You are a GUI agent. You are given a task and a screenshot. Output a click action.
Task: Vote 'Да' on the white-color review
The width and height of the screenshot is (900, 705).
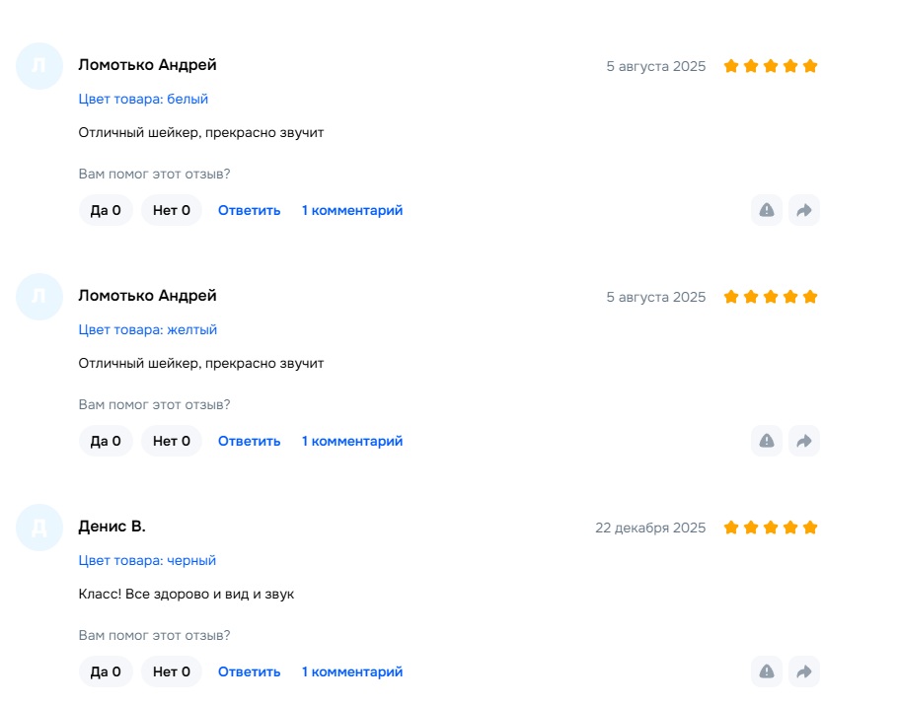[106, 210]
